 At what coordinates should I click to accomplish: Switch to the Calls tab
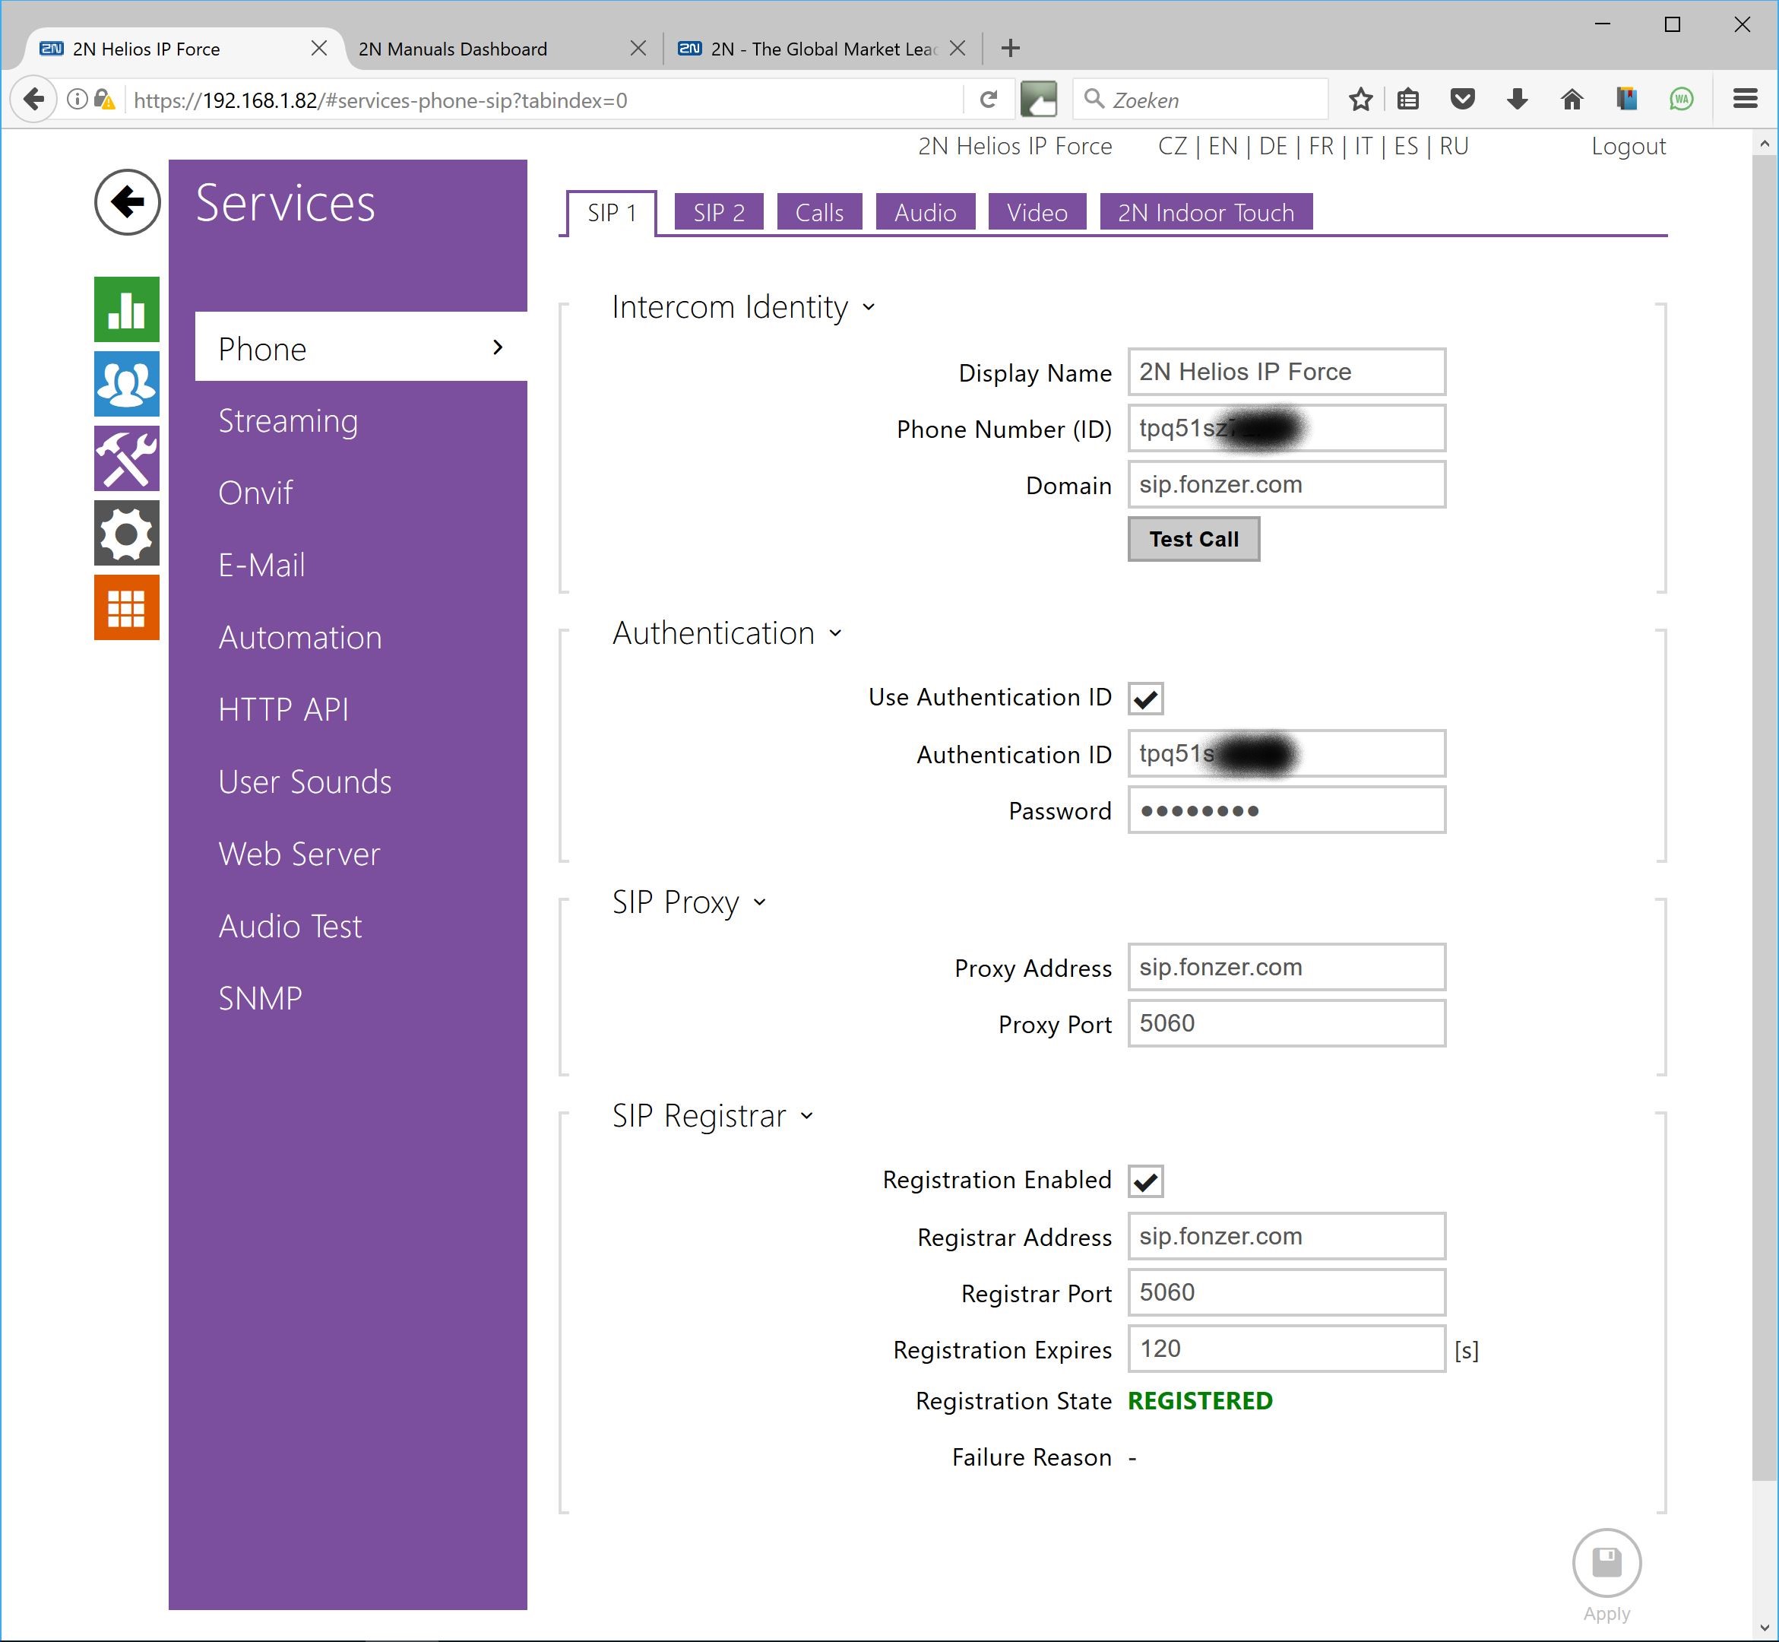tap(819, 212)
